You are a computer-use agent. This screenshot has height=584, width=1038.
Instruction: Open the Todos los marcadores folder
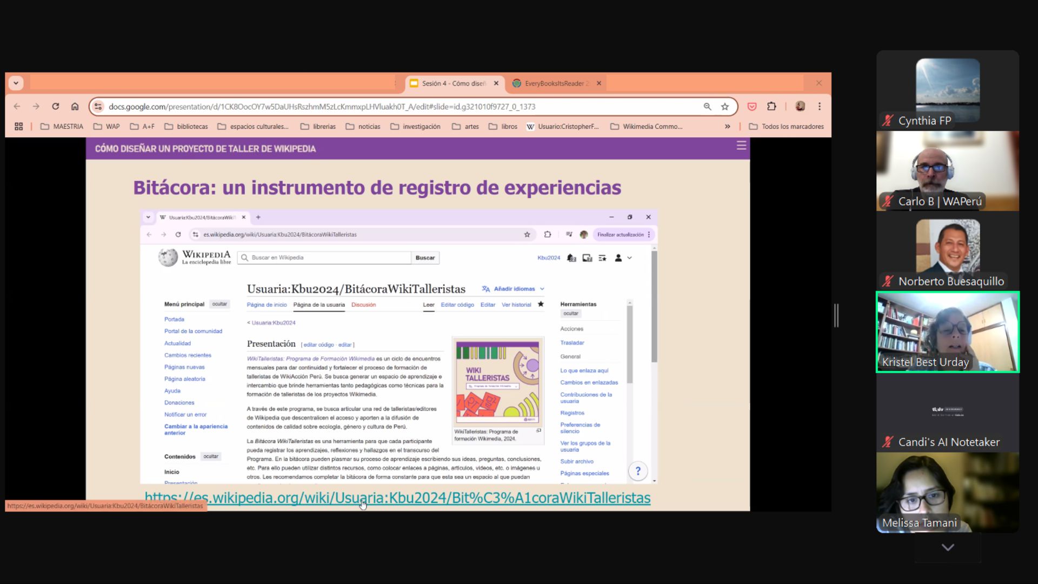786,127
